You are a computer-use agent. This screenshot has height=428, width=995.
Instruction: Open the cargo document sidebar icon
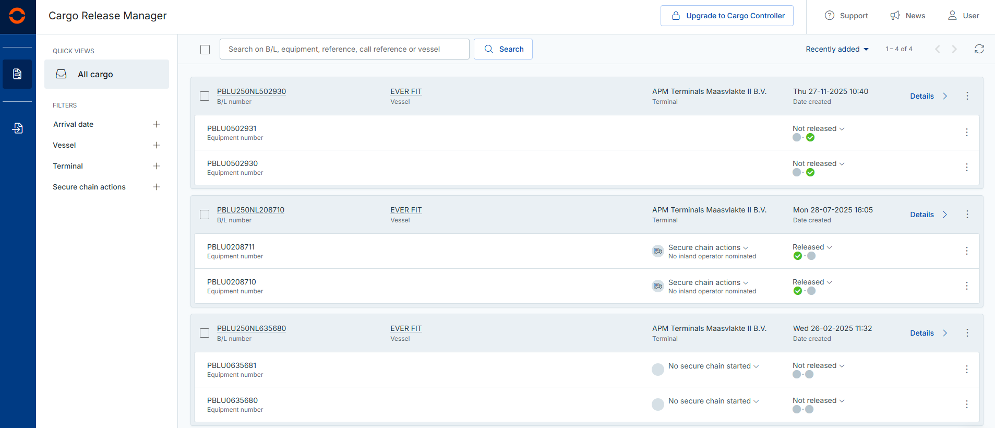17,74
